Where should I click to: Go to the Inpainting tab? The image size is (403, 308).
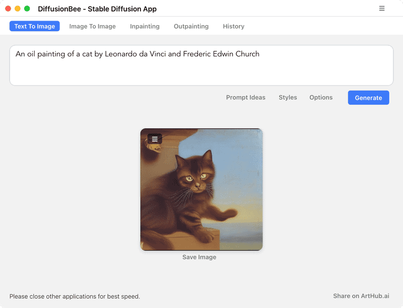tap(145, 26)
